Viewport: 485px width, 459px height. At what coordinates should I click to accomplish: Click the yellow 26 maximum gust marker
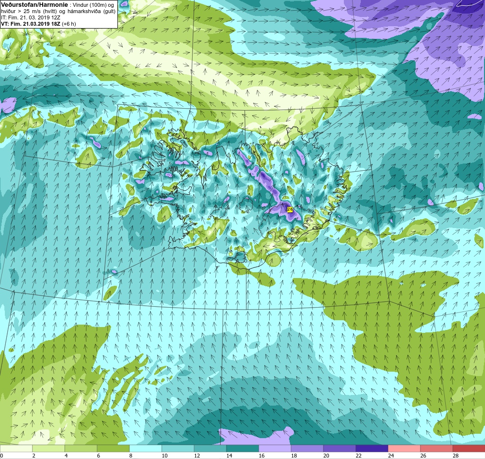290,209
